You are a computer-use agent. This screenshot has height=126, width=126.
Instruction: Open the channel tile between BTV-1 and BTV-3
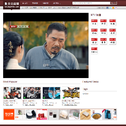104,22
